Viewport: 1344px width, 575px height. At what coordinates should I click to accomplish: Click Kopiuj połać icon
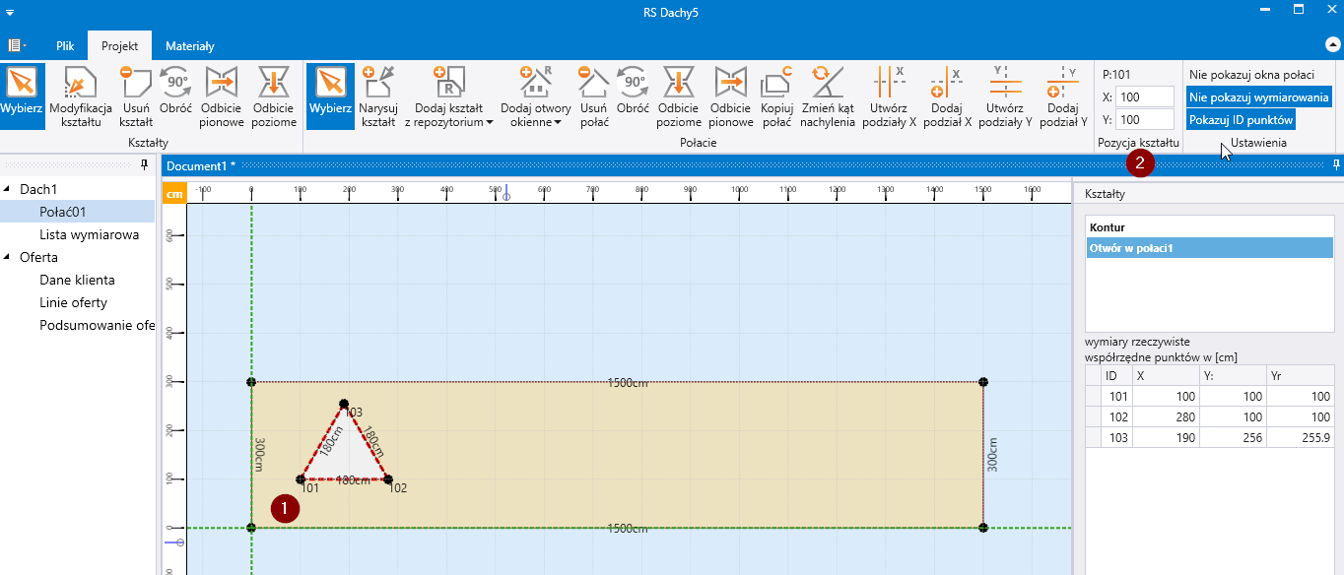click(x=776, y=84)
